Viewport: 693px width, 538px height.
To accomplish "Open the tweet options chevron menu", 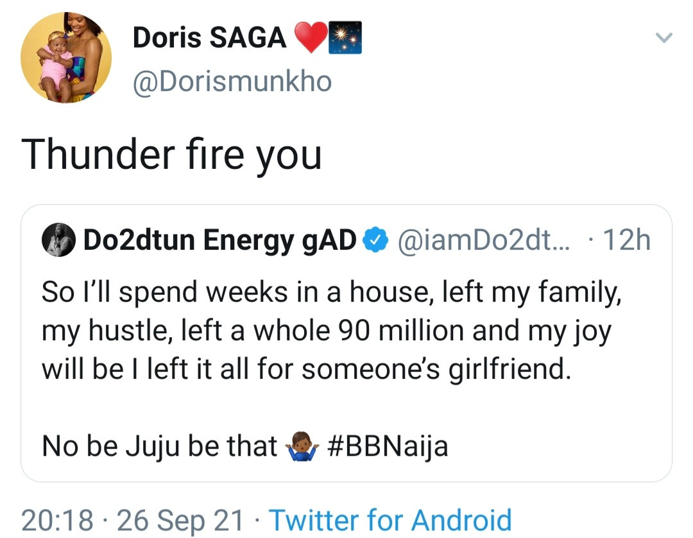I will pos(664,39).
